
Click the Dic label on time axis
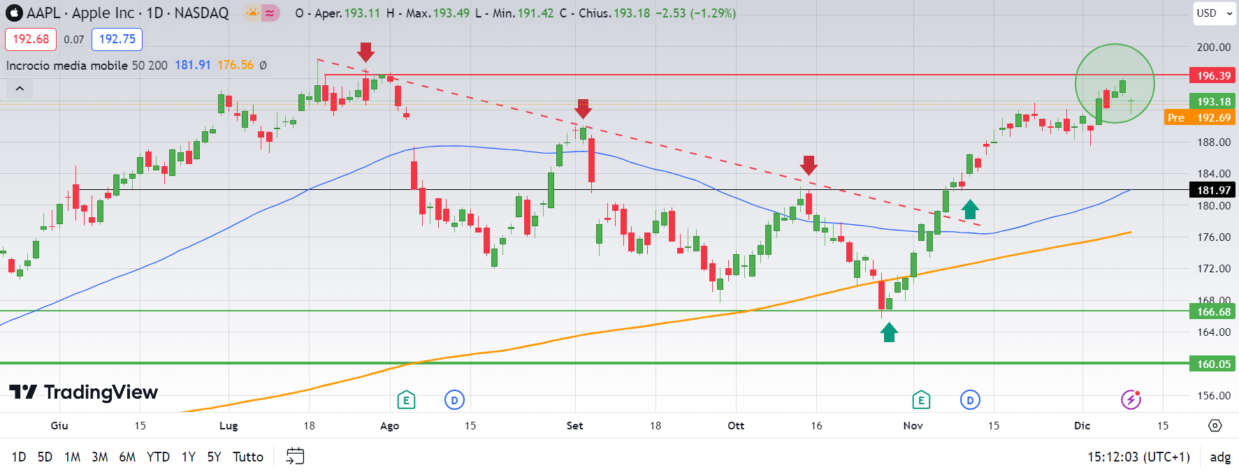tap(1082, 425)
